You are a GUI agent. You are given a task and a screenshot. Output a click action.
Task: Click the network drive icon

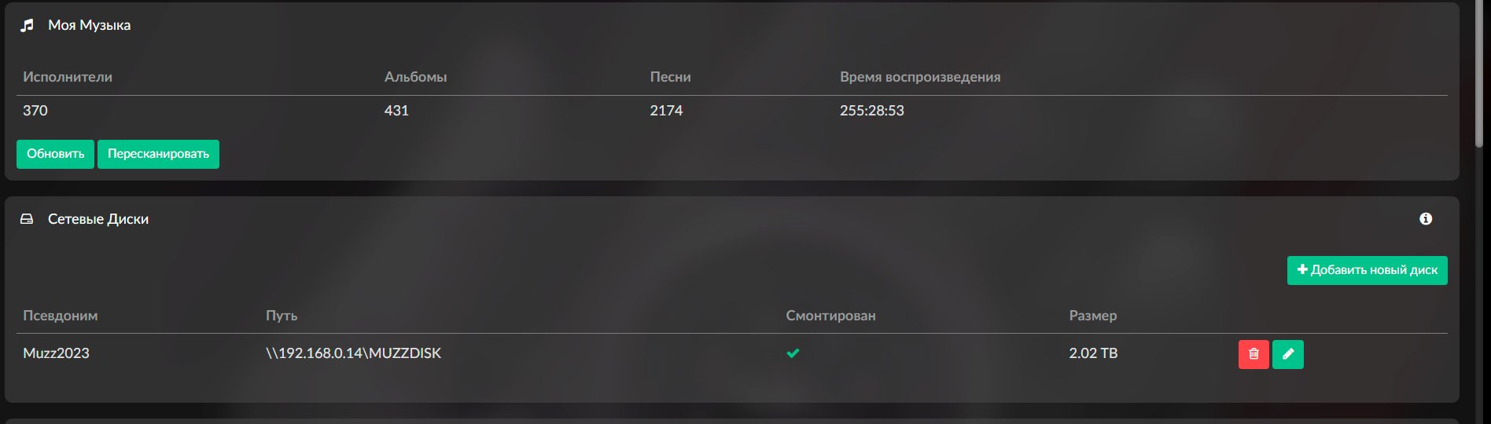(x=27, y=219)
